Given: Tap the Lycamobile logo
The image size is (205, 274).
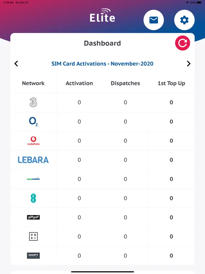Looking at the screenshot, I should (33, 179).
